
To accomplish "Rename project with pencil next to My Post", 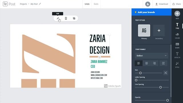I will click(40, 4).
